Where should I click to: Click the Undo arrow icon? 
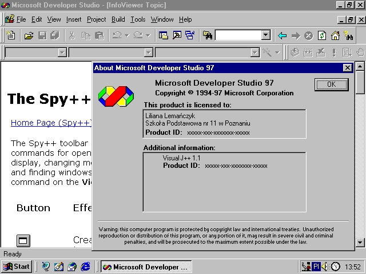(x=117, y=35)
